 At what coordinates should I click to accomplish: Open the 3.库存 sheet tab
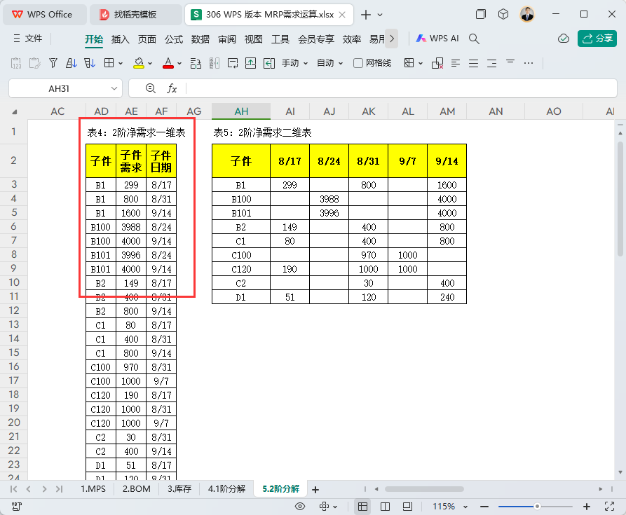tap(179, 488)
